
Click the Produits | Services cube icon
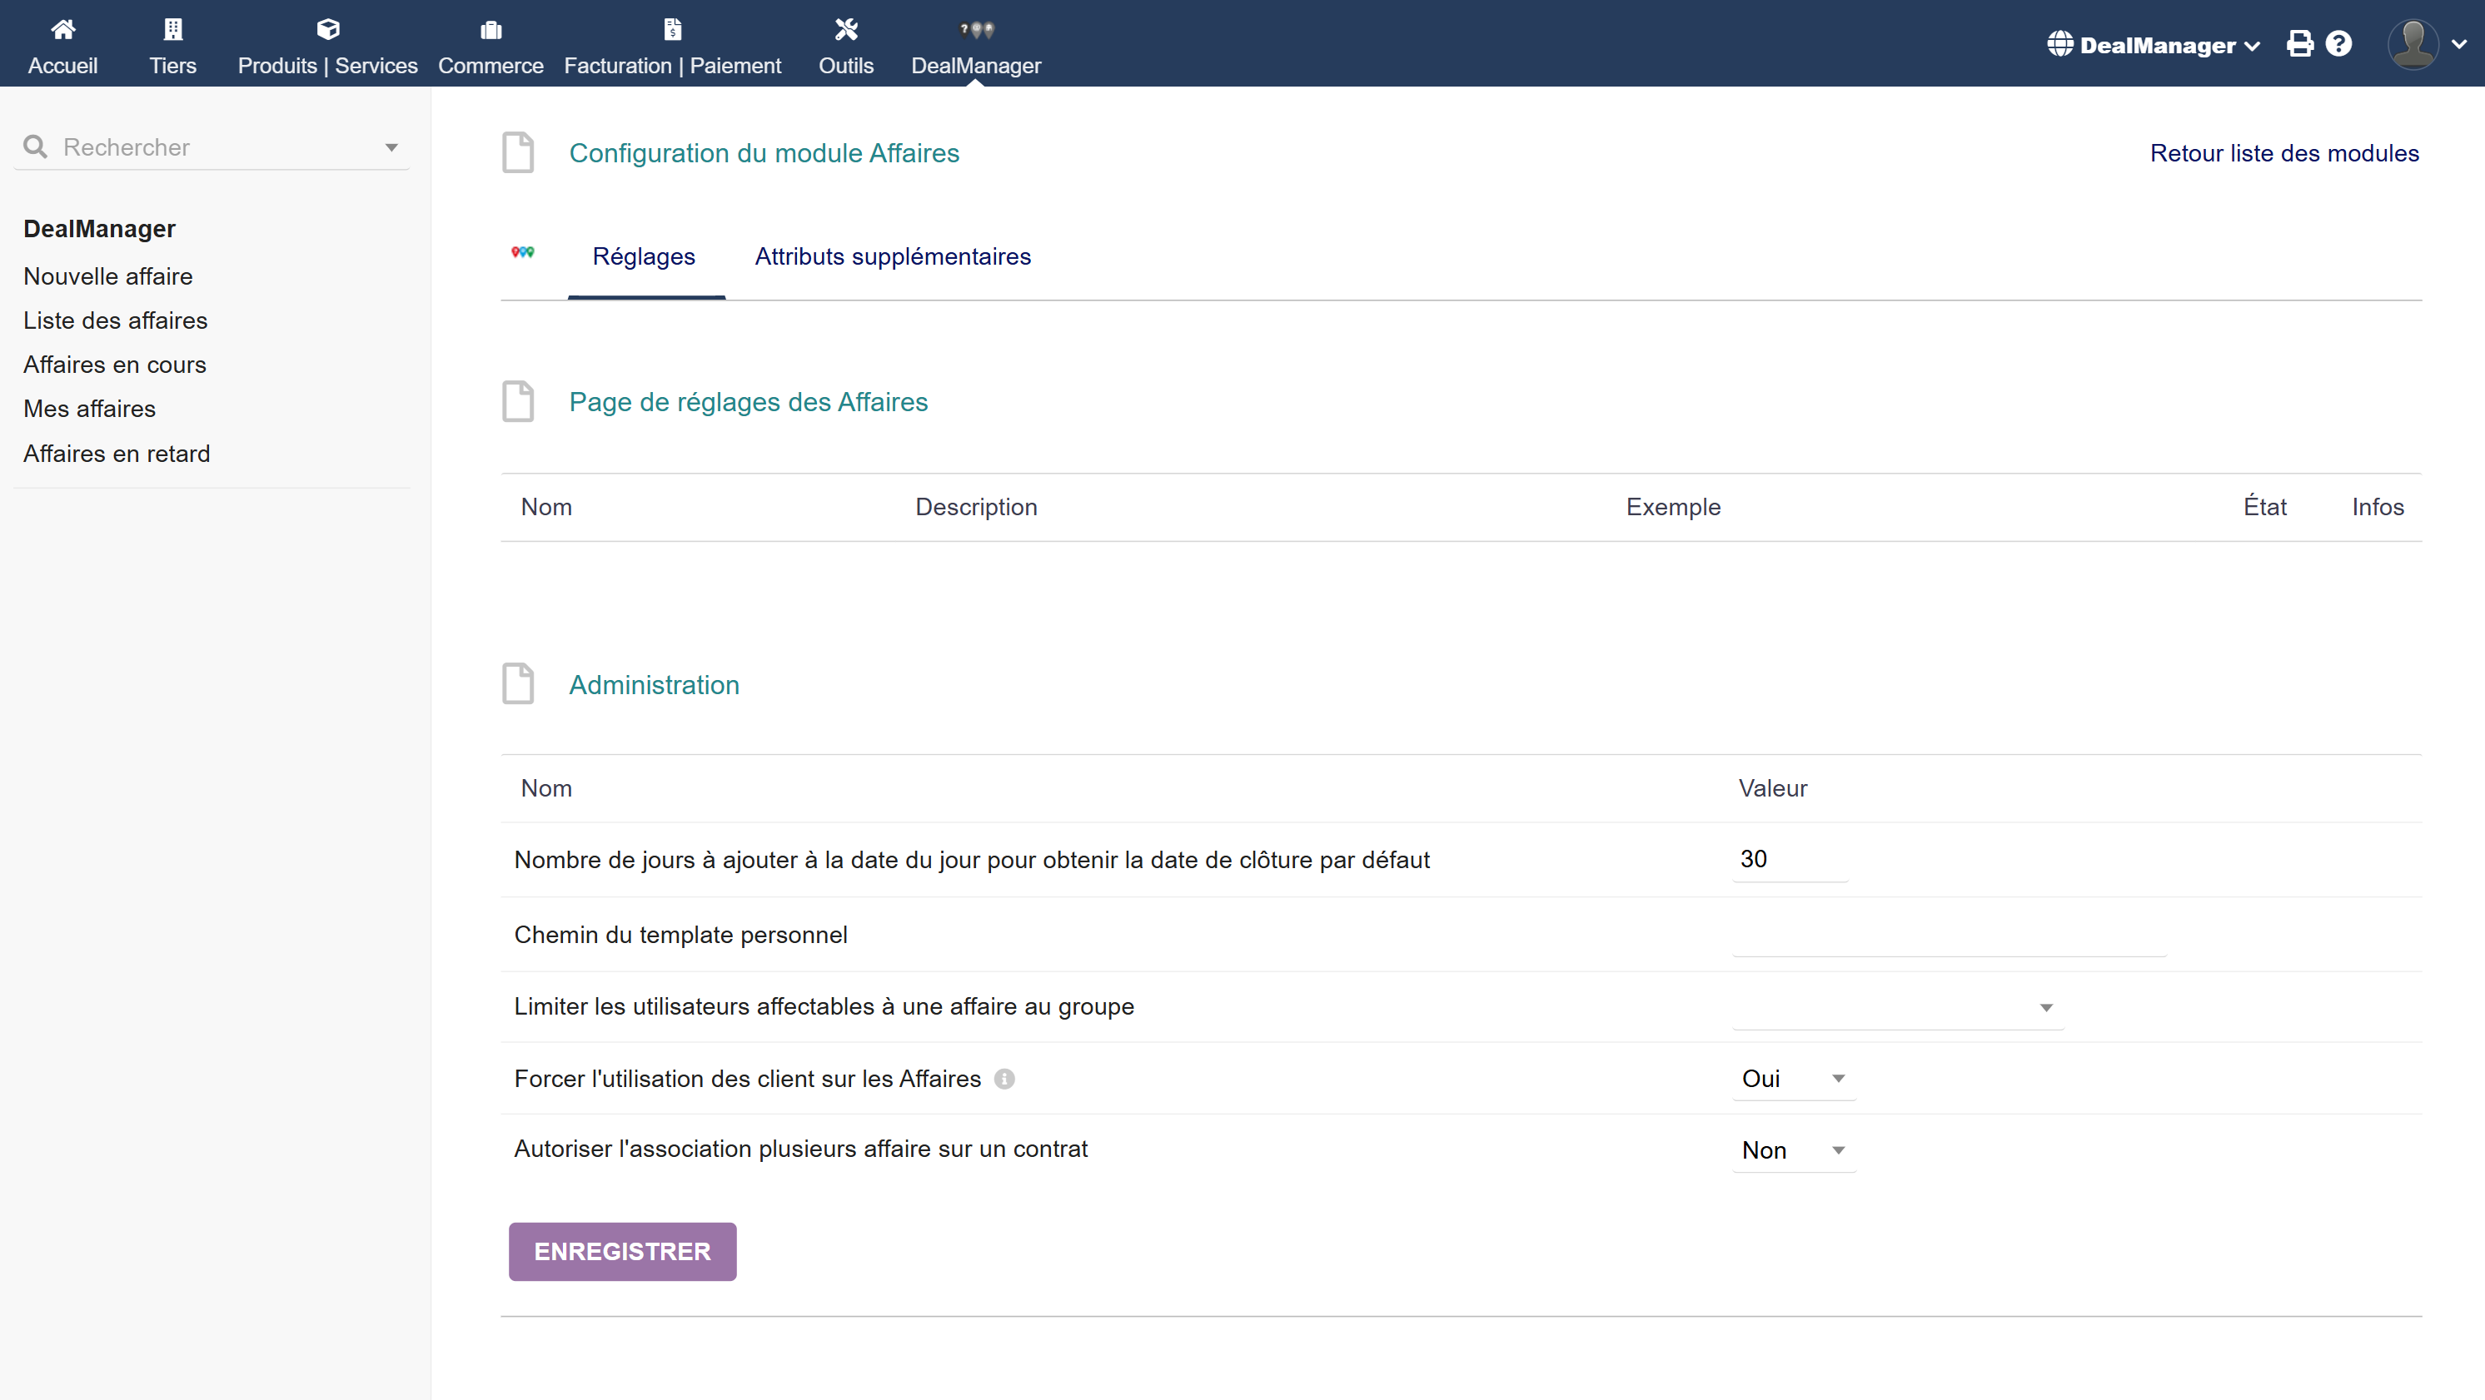point(328,29)
